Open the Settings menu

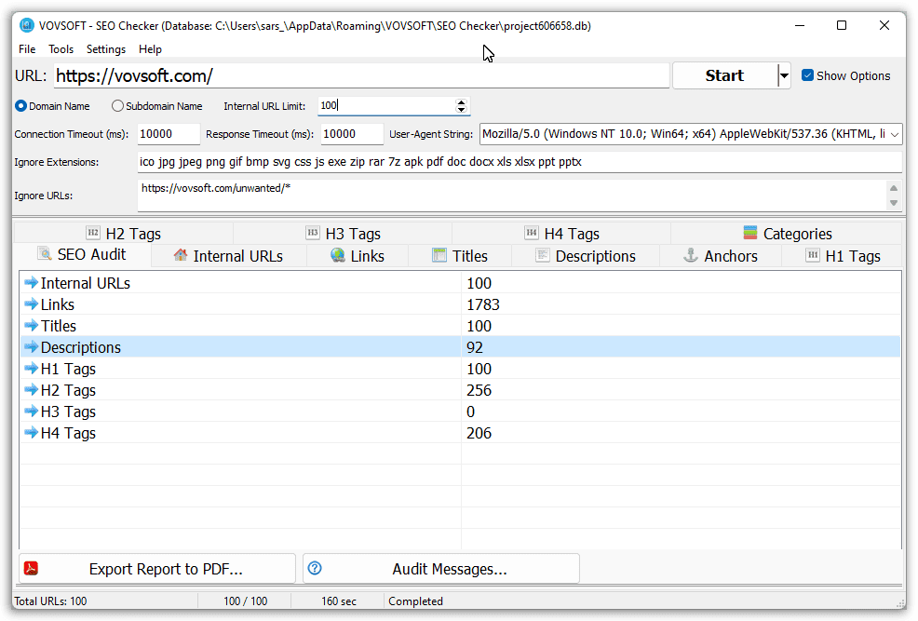pos(106,49)
